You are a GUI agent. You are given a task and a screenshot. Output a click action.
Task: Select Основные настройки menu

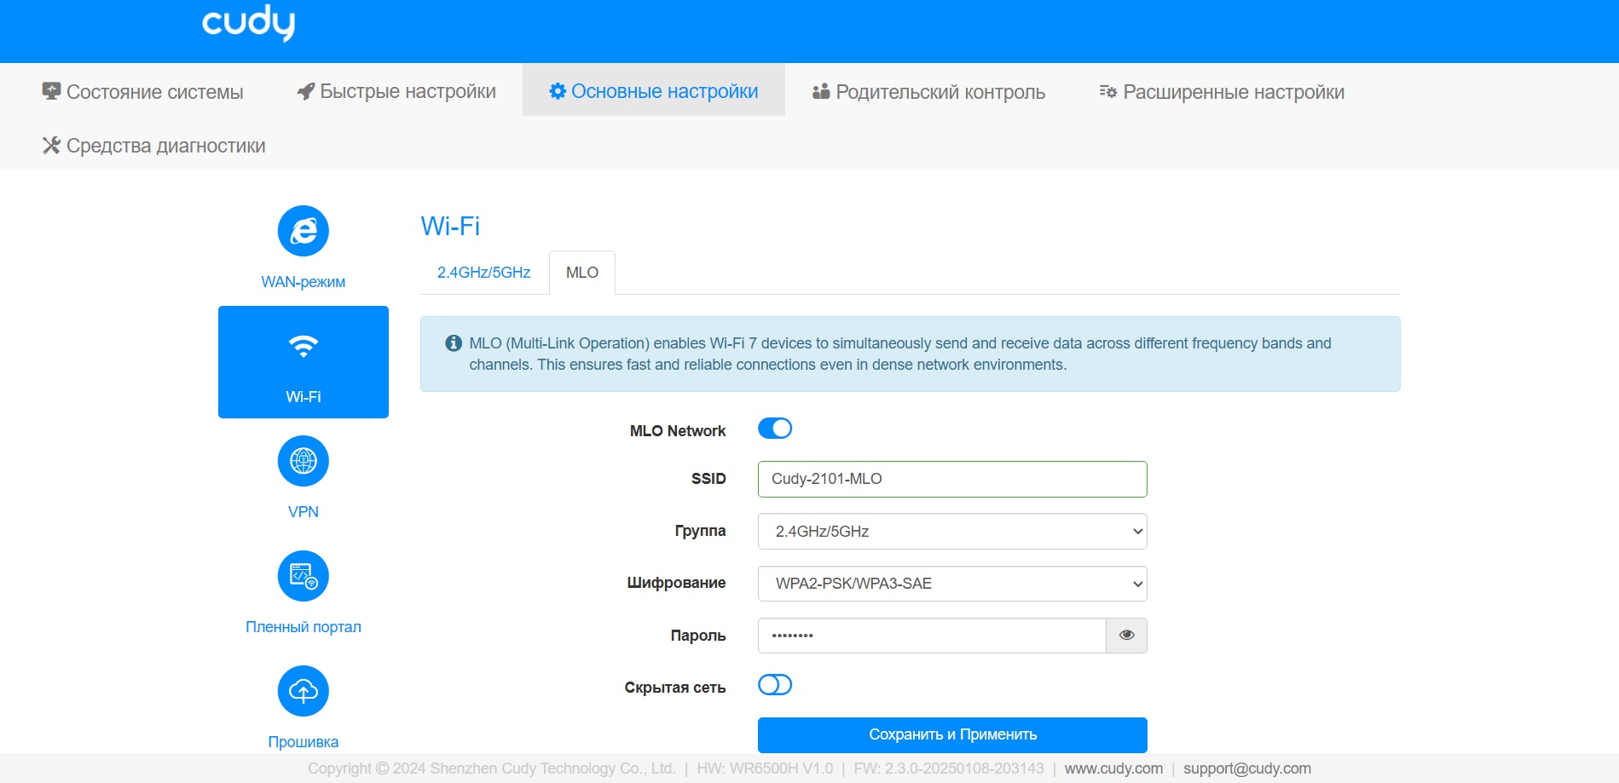pyautogui.click(x=653, y=91)
